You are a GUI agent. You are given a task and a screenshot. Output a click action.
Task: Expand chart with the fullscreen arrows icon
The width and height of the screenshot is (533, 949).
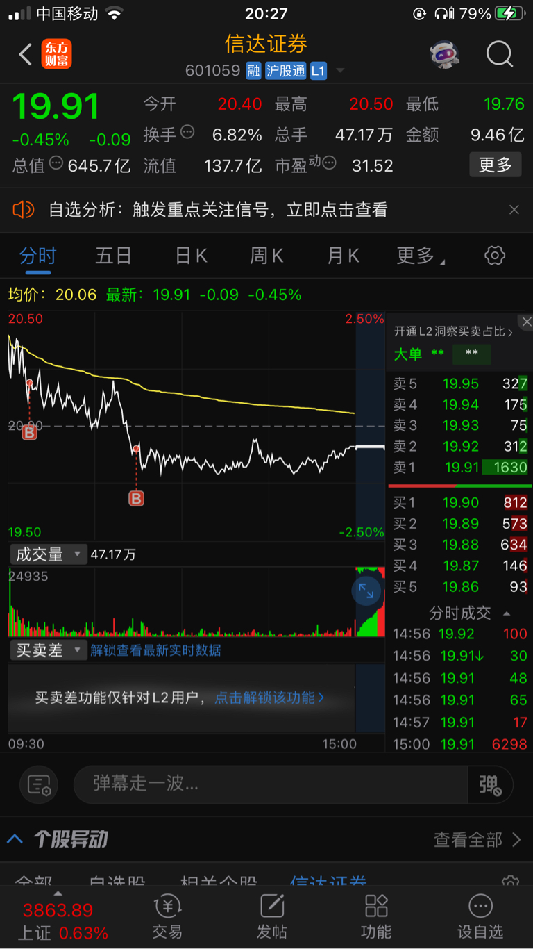pyautogui.click(x=366, y=592)
